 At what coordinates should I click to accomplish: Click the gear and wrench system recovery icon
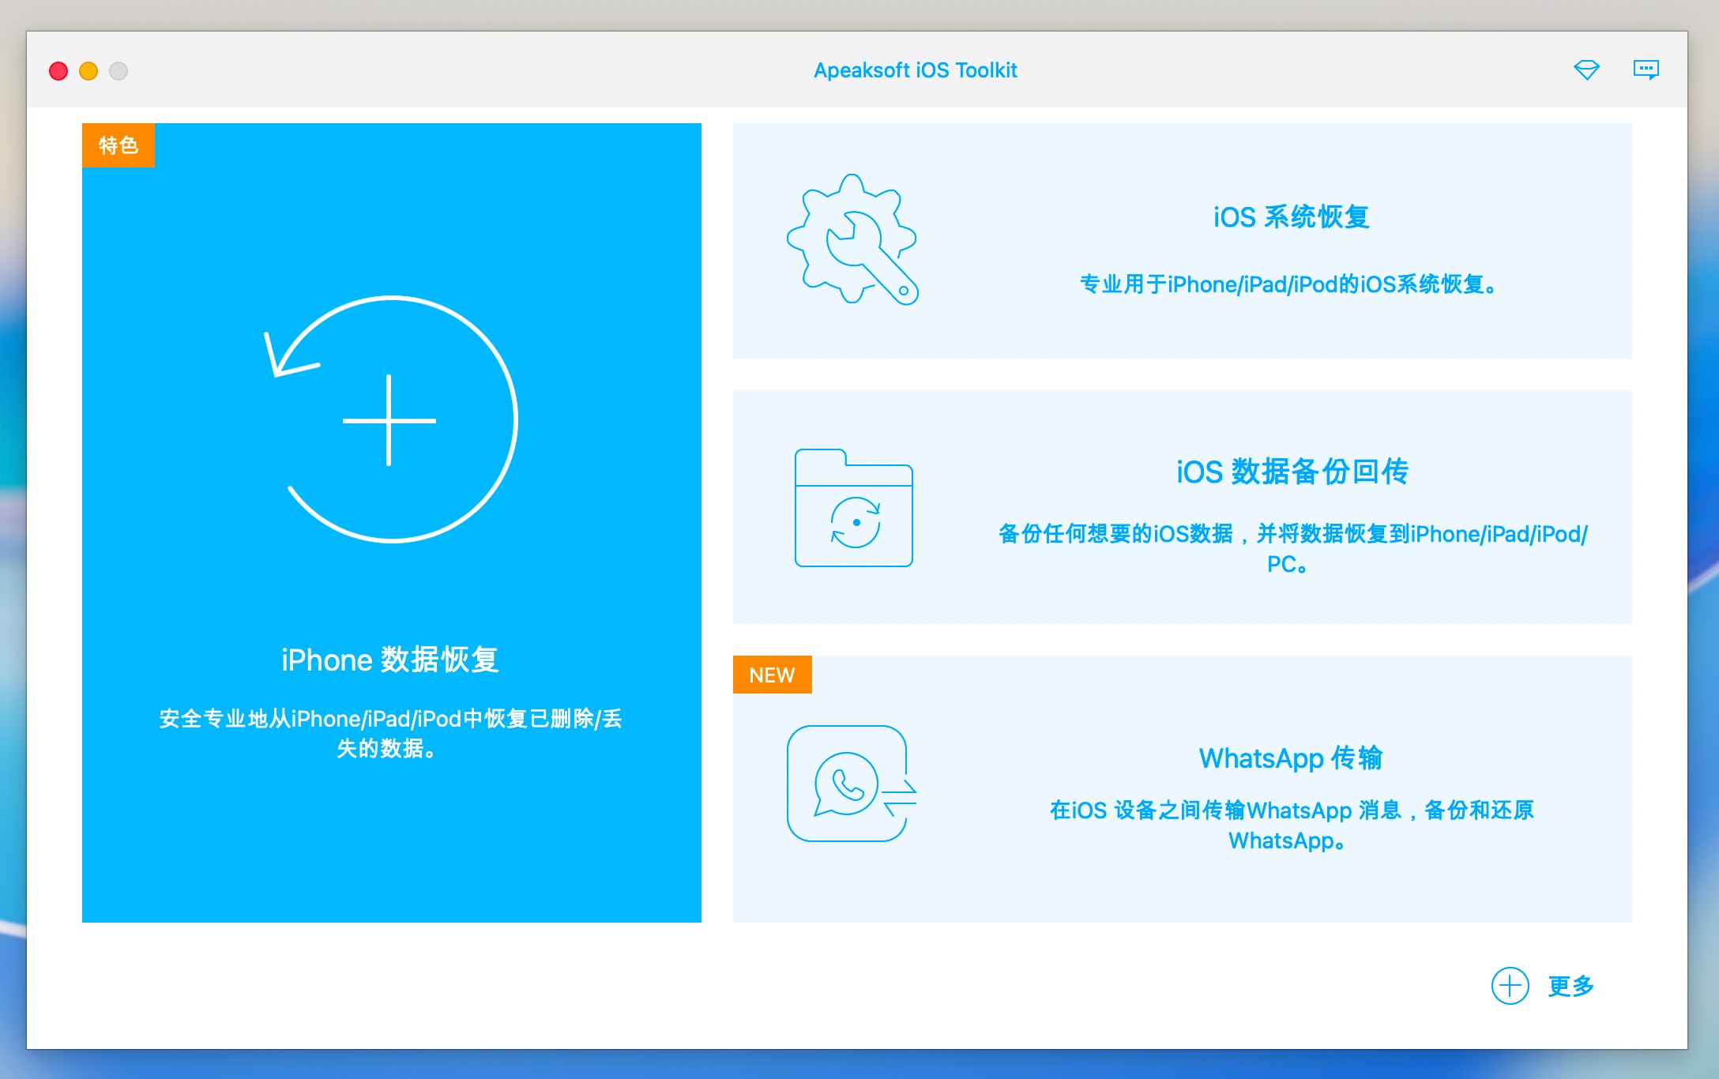click(852, 239)
